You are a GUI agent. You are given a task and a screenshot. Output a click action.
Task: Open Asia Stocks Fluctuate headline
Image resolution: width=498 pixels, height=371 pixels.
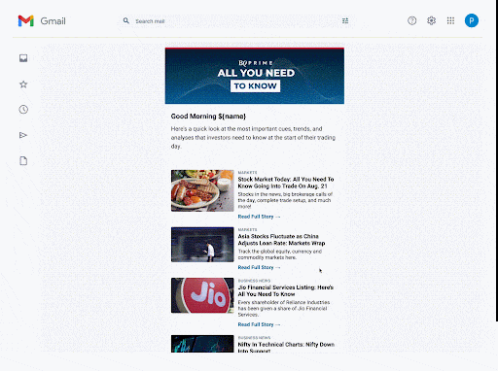(x=281, y=240)
